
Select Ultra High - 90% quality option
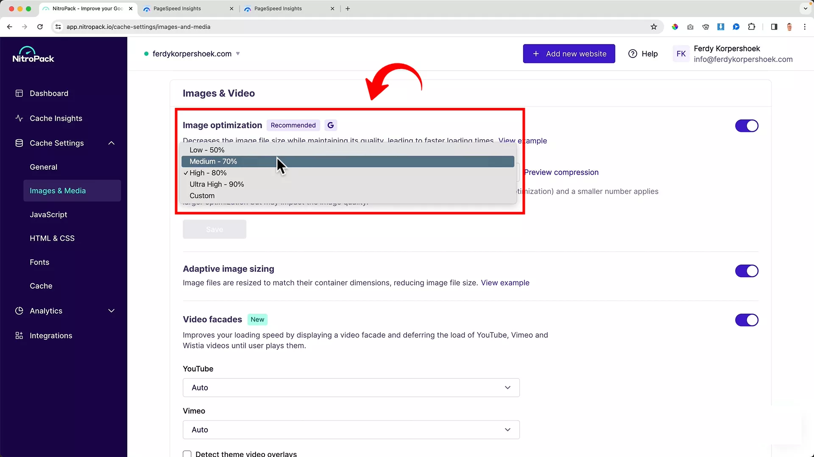pyautogui.click(x=217, y=184)
